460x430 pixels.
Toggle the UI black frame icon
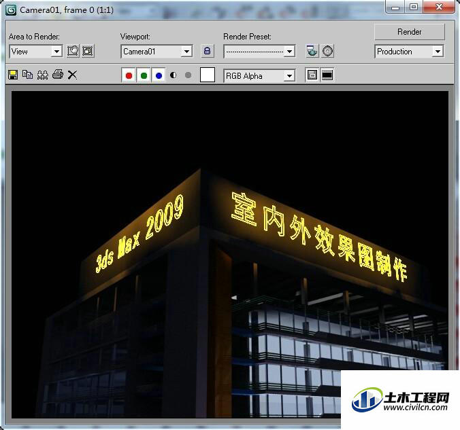pos(327,75)
